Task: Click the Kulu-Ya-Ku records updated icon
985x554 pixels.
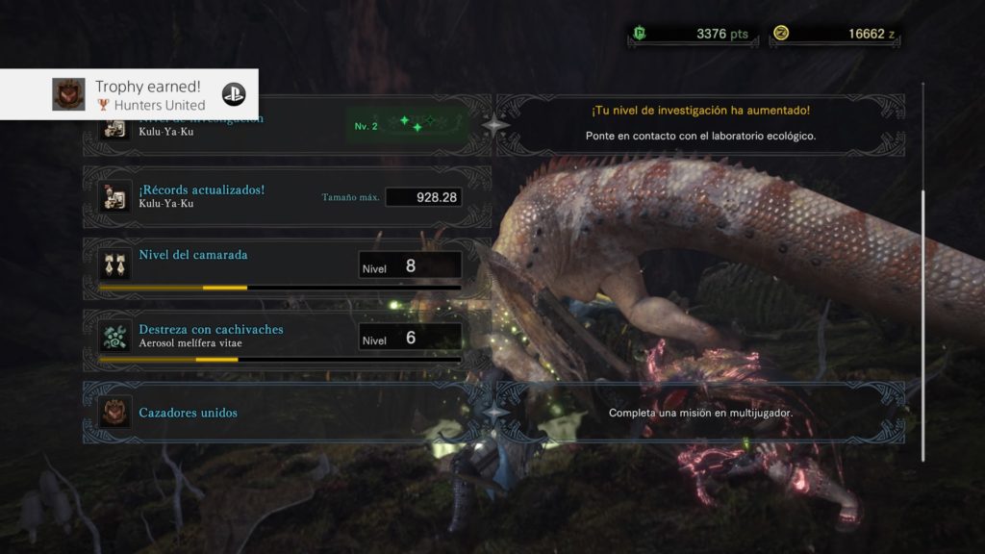Action: click(x=114, y=196)
